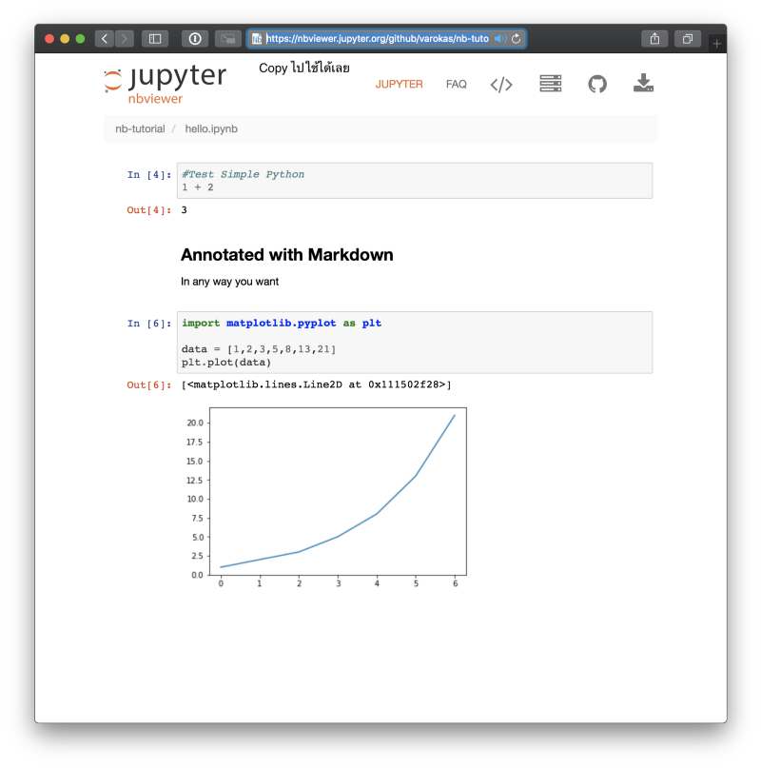Mute the tab audio speaker icon
761x768 pixels.
500,39
